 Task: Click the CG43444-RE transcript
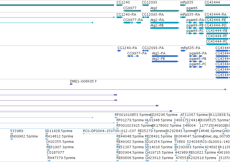coord(217,23)
